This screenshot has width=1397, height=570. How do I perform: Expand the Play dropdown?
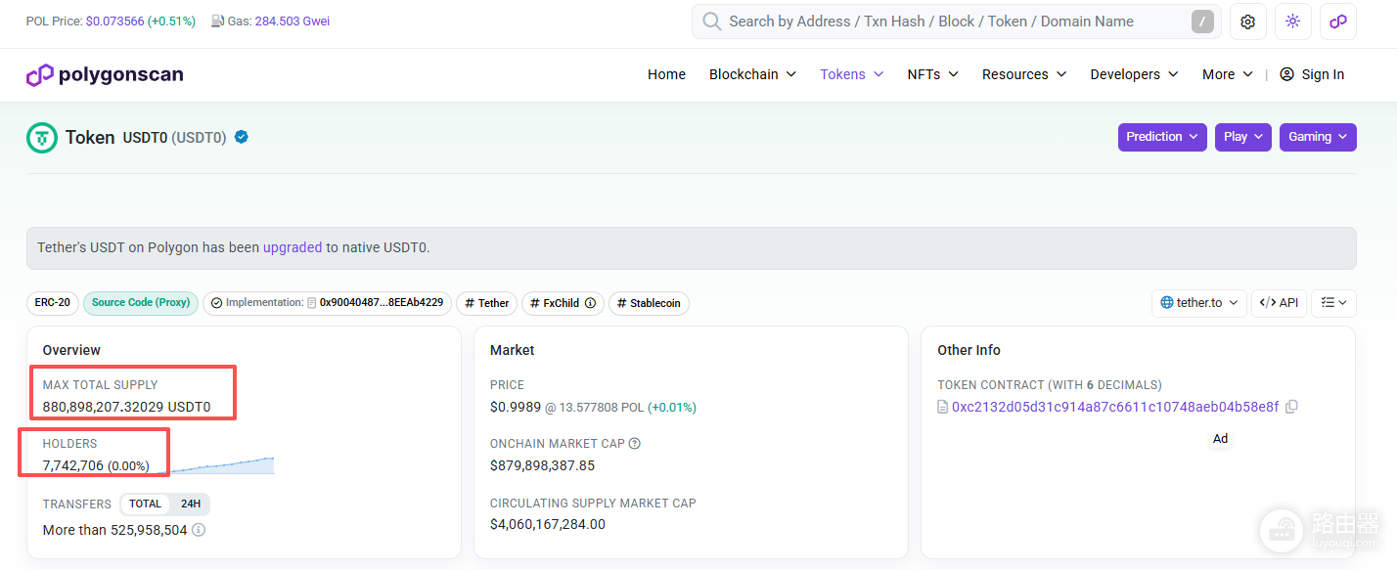tap(1243, 137)
